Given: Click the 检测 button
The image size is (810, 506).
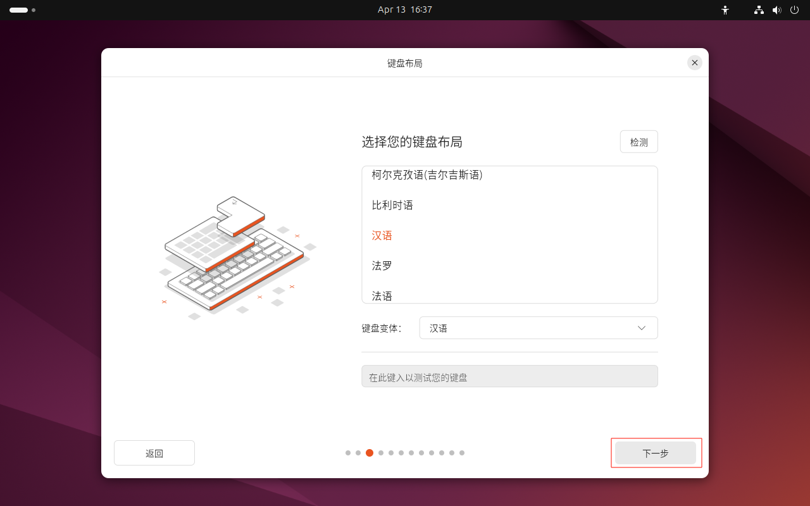Looking at the screenshot, I should [639, 142].
